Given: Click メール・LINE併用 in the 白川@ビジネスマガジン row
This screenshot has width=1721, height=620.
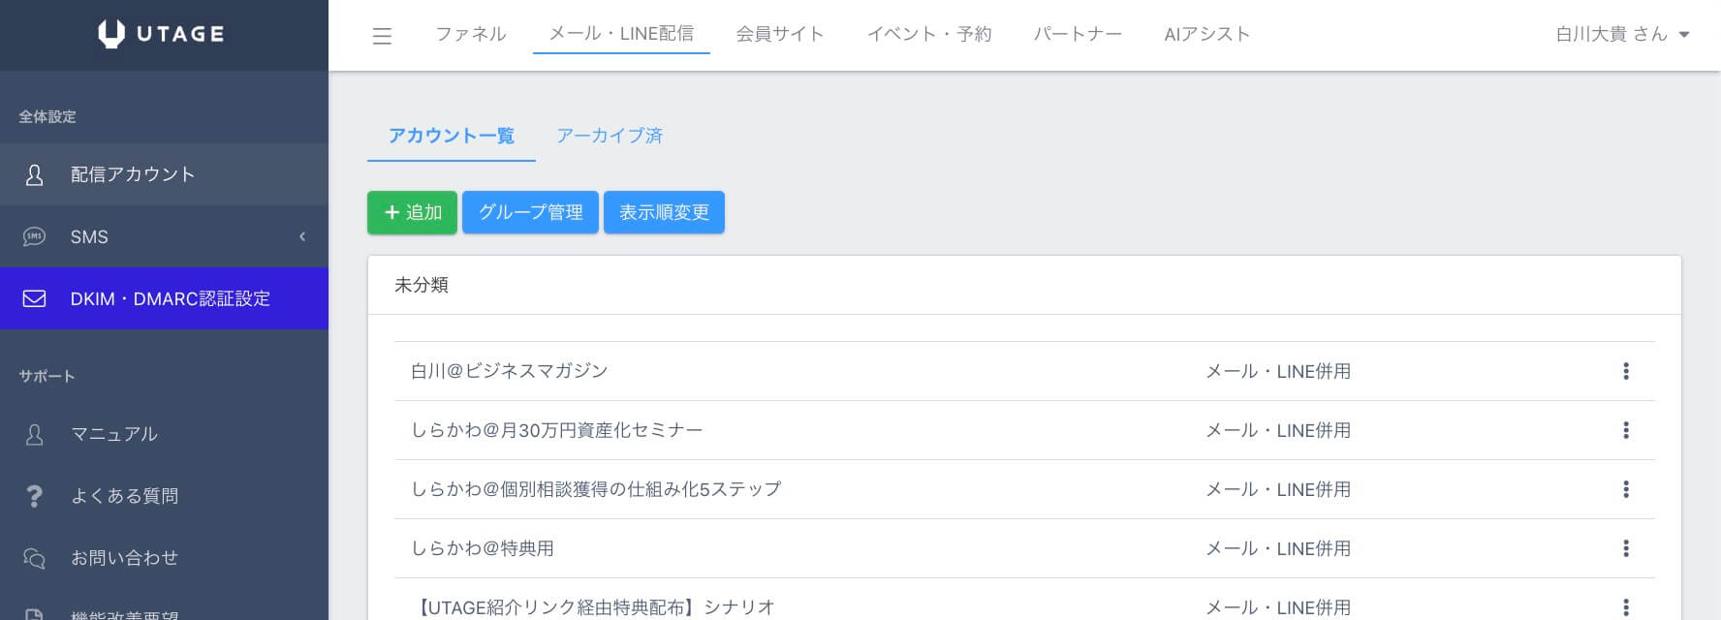Looking at the screenshot, I should (1278, 371).
